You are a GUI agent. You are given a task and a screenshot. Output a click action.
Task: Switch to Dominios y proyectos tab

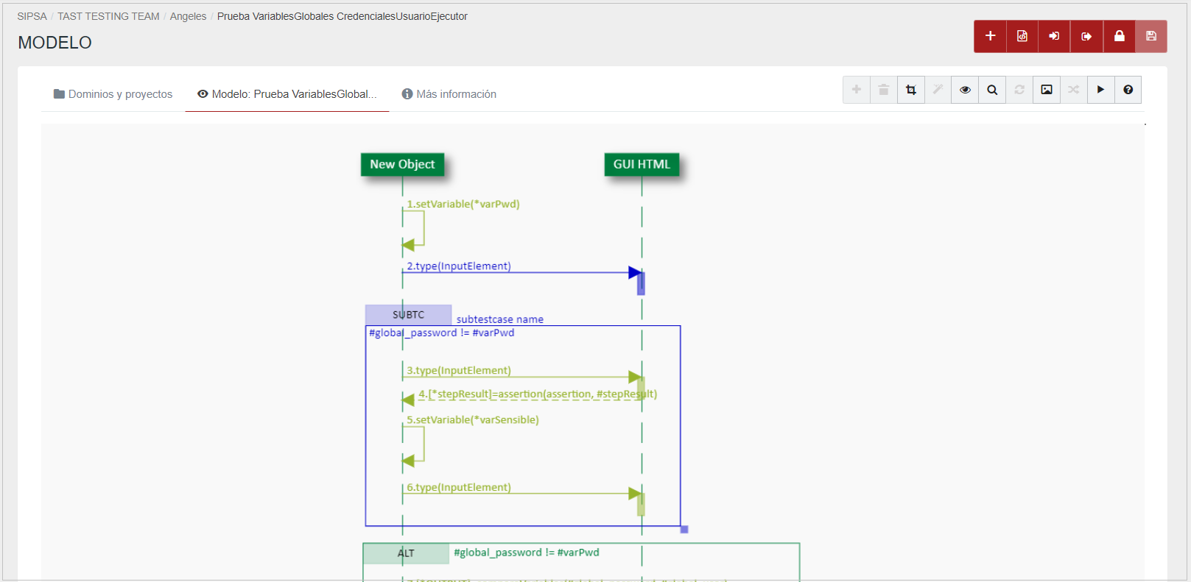point(113,94)
